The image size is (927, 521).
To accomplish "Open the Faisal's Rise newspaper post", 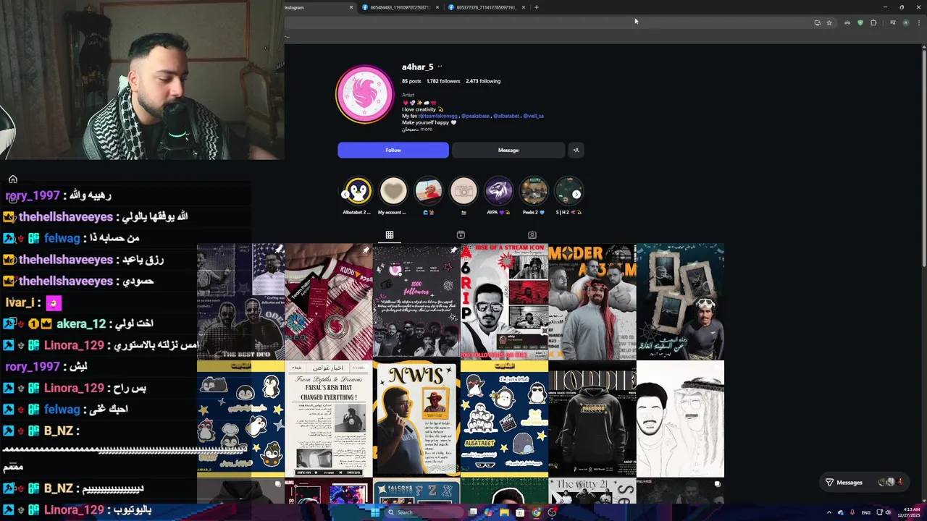I will pos(329,419).
